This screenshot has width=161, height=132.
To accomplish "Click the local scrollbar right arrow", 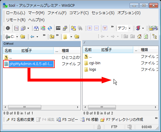I will point(78,107).
